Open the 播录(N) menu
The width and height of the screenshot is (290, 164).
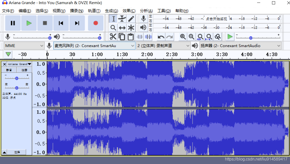coord(77,11)
